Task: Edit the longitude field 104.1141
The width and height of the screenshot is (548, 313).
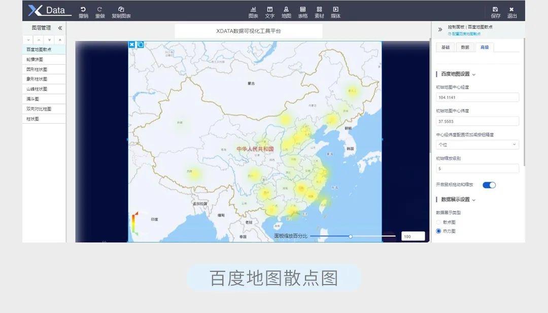Action: (x=477, y=97)
